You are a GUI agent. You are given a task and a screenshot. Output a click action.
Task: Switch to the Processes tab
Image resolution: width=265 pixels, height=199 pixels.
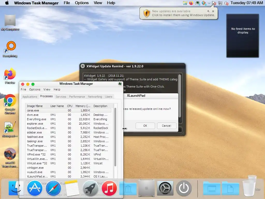[x=46, y=96]
